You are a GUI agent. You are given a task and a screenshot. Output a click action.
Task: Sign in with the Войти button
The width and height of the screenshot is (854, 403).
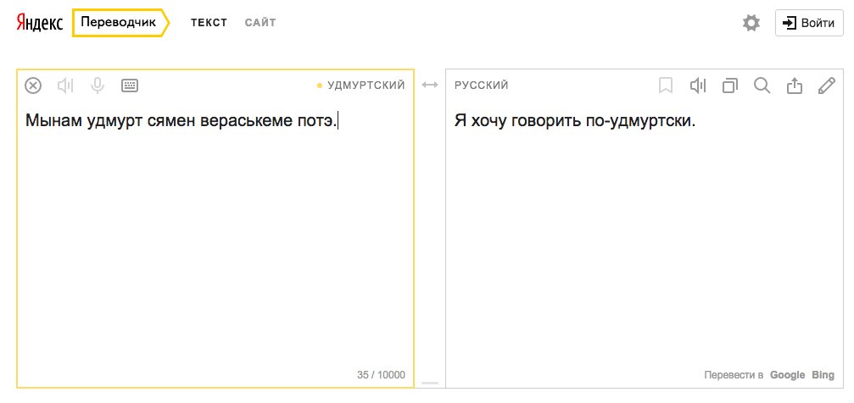tap(809, 23)
